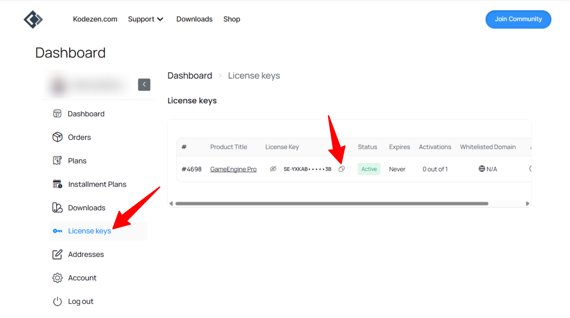Reveal the hidden license key with eye icon
The image size is (570, 318).
click(273, 169)
